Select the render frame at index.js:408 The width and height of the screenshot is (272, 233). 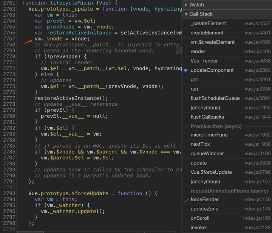(227, 51)
